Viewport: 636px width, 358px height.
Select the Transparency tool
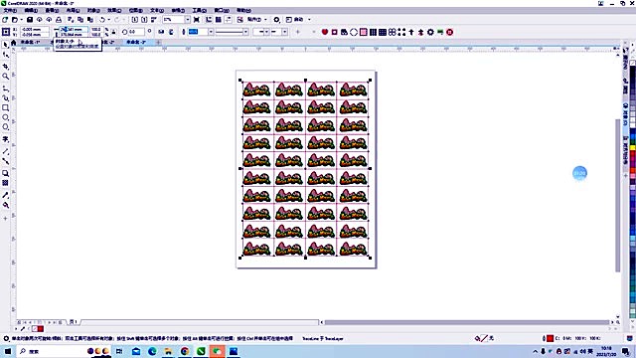pyautogui.click(x=5, y=183)
